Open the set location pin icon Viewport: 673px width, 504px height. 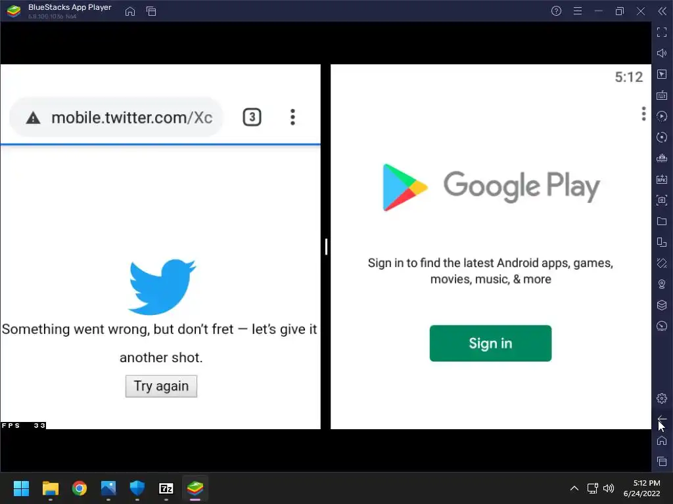(x=662, y=284)
